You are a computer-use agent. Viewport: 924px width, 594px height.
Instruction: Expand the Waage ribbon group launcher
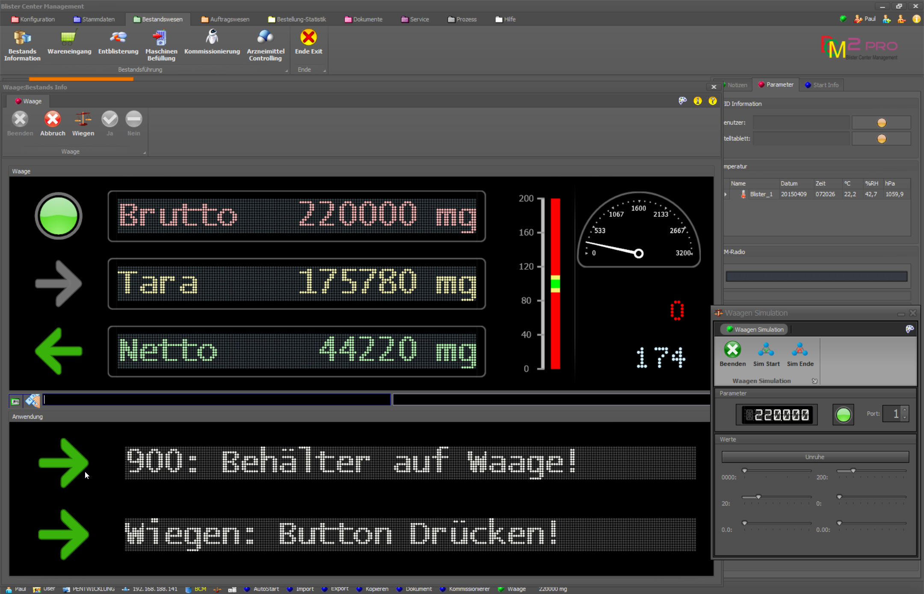(x=145, y=152)
